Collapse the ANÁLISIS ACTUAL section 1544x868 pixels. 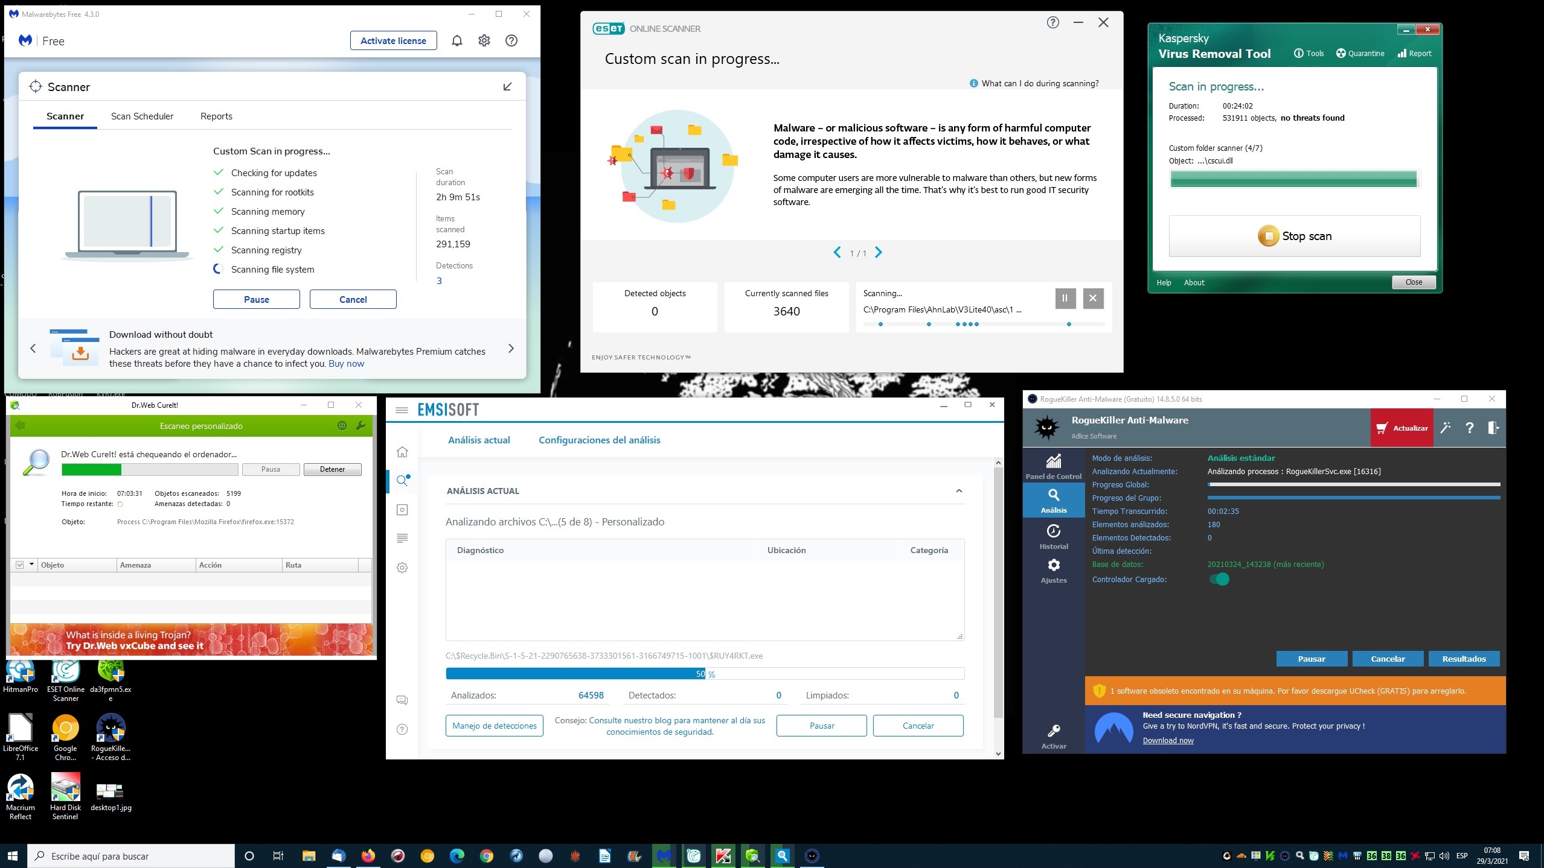[959, 491]
